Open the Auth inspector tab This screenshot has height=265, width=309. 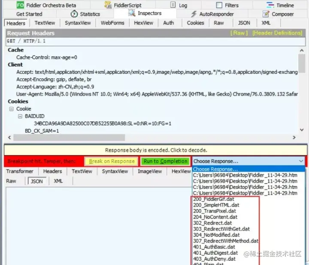[x=168, y=23]
